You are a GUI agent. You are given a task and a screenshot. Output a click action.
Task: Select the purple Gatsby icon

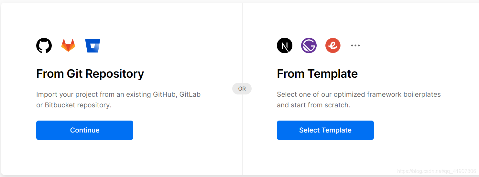309,45
